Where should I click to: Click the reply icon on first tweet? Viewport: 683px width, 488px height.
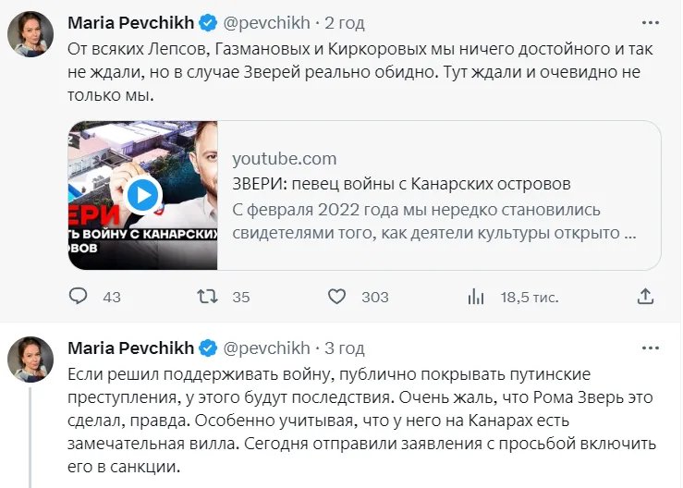point(79,297)
